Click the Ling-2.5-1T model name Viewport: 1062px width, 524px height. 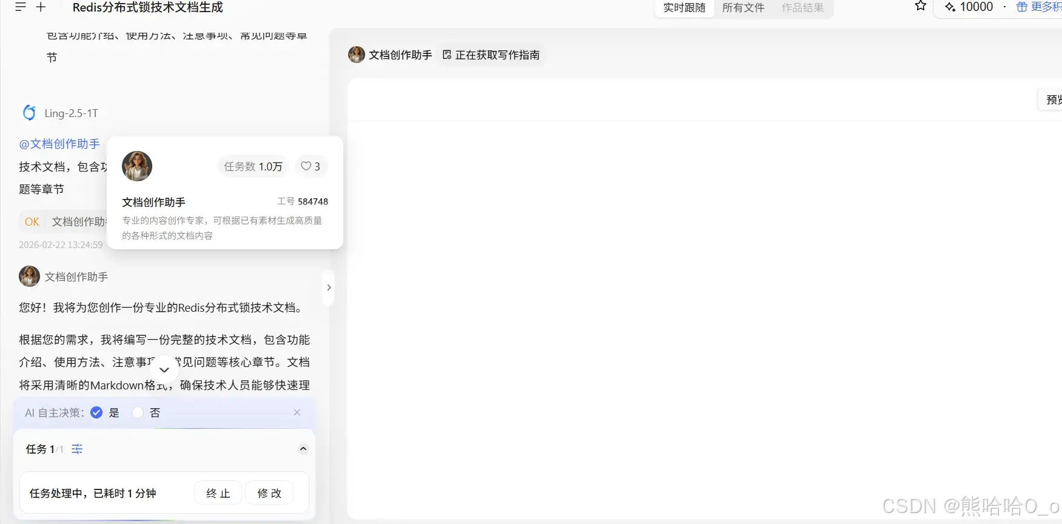pos(71,113)
